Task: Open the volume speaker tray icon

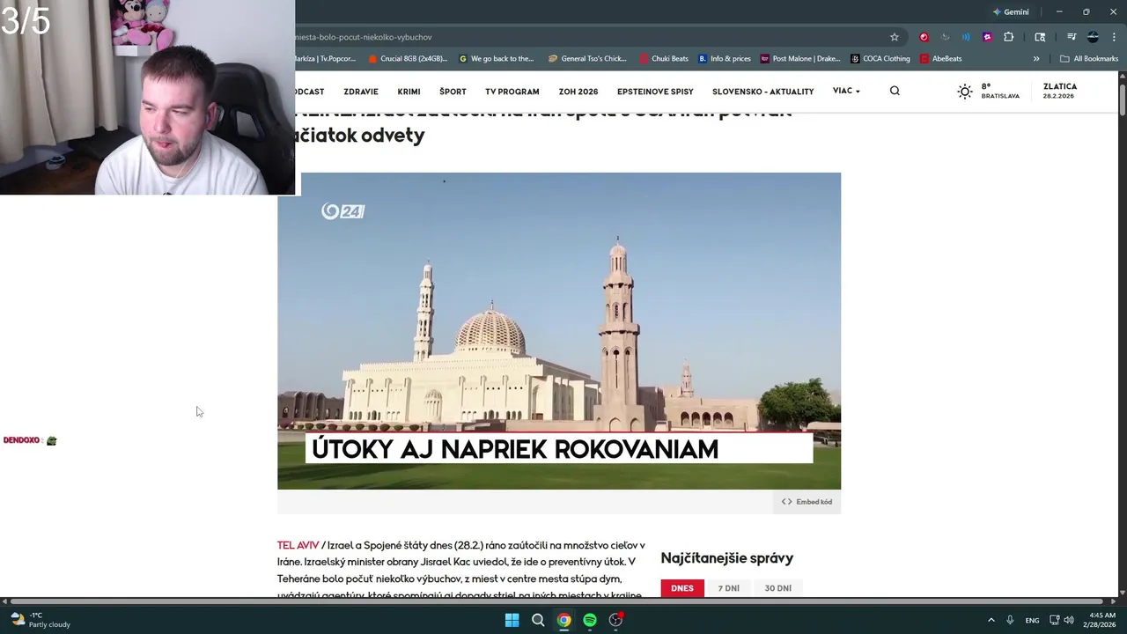Action: click(x=1069, y=620)
